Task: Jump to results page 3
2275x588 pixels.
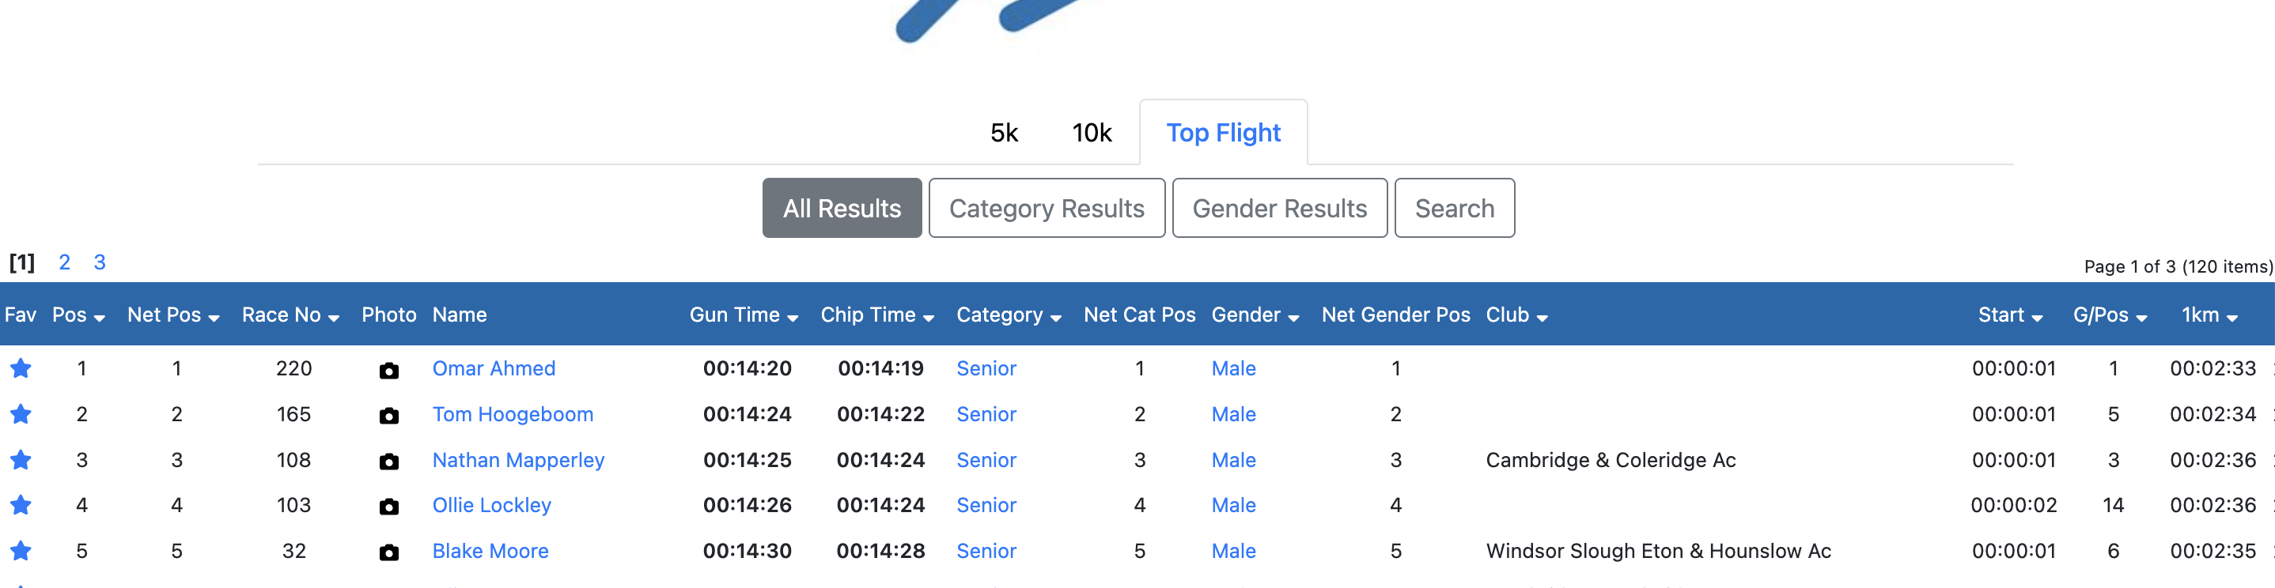Action: [x=100, y=262]
